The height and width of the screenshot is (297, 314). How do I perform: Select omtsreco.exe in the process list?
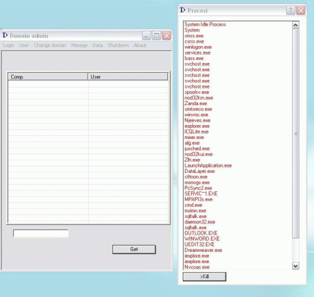[x=198, y=109]
